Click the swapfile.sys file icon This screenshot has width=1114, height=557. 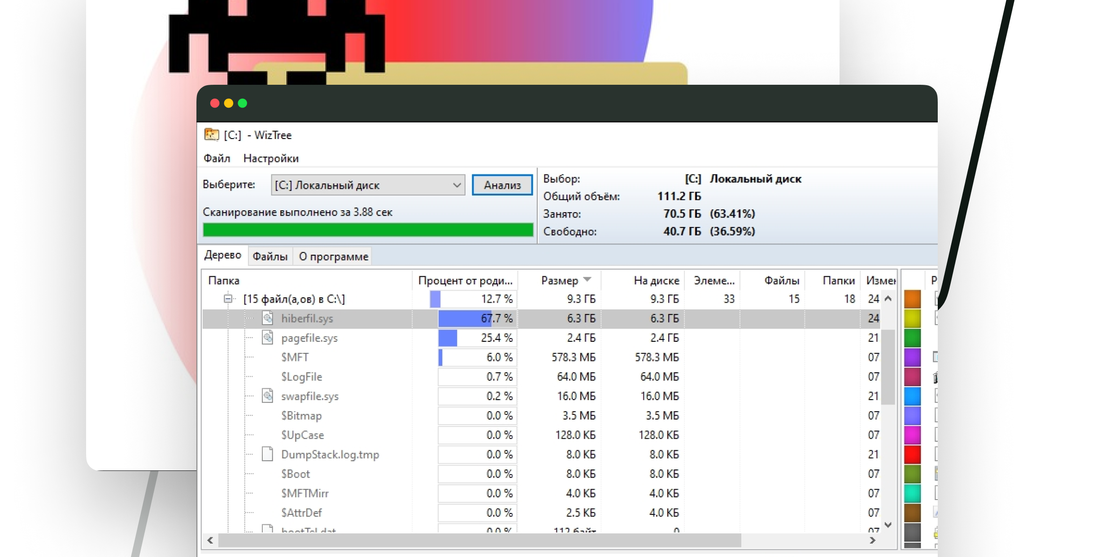(268, 396)
